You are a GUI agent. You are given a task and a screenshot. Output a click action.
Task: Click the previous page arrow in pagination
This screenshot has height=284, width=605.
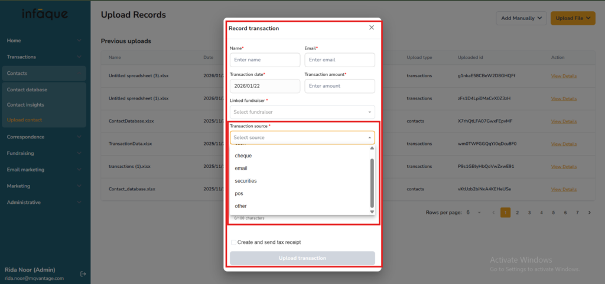pos(493,213)
